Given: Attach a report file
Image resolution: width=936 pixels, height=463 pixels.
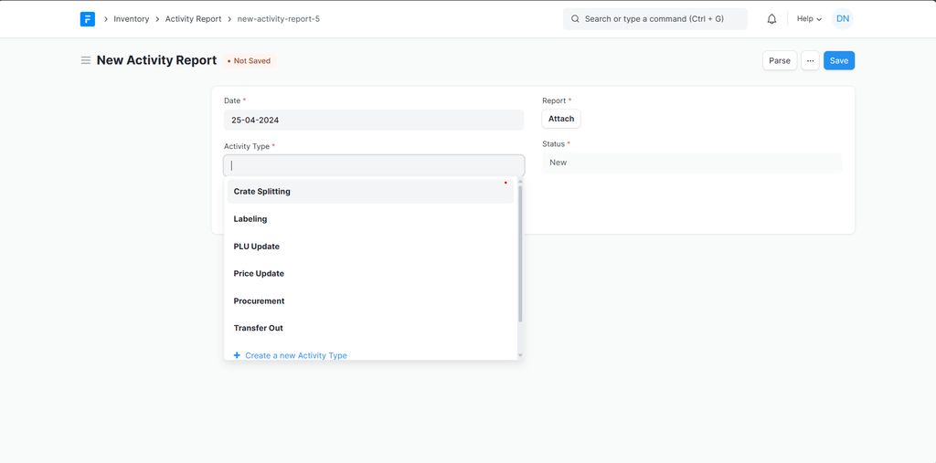Looking at the screenshot, I should pos(561,119).
